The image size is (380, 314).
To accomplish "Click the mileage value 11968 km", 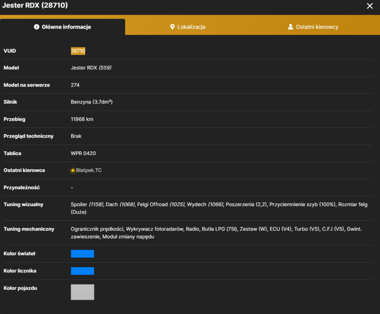I will [82, 119].
